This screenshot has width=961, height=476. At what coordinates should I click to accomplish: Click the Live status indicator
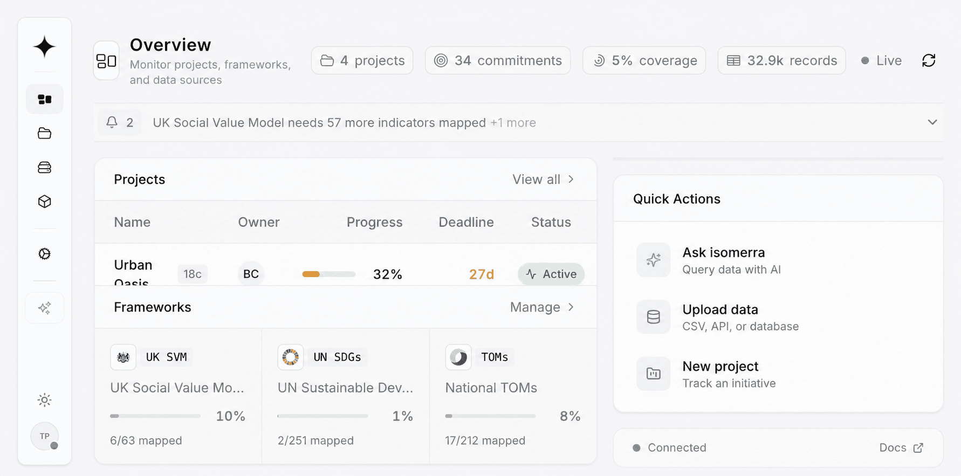click(x=881, y=60)
